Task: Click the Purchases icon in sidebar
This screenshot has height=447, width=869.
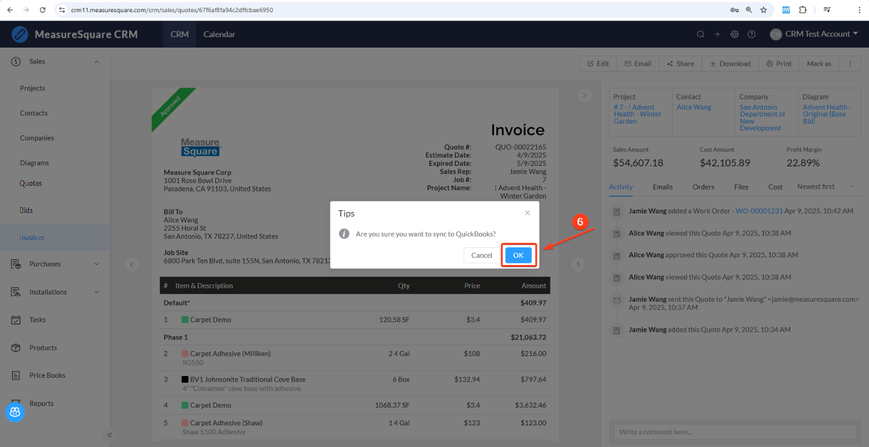Action: click(x=16, y=264)
